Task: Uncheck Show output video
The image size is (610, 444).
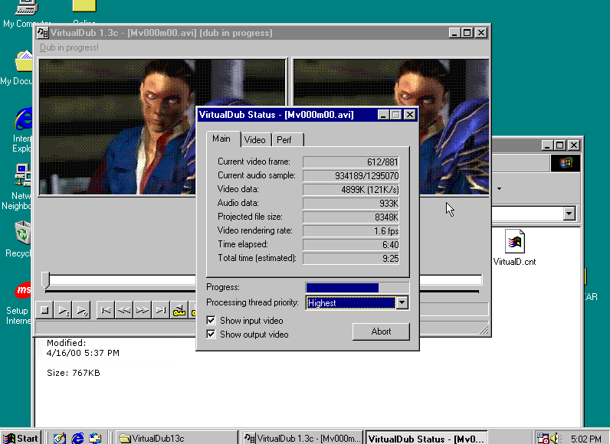Action: click(x=211, y=334)
